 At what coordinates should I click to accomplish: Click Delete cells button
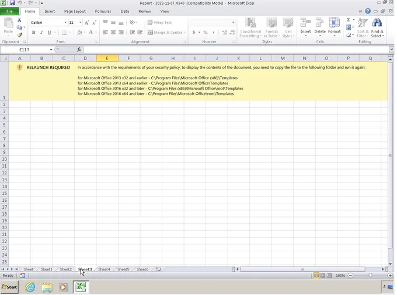[320, 27]
